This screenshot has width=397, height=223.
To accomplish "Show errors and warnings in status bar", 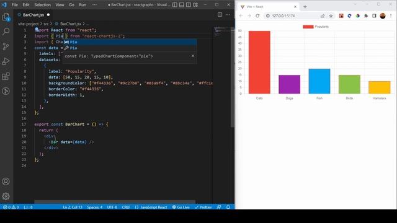I will (11, 207).
